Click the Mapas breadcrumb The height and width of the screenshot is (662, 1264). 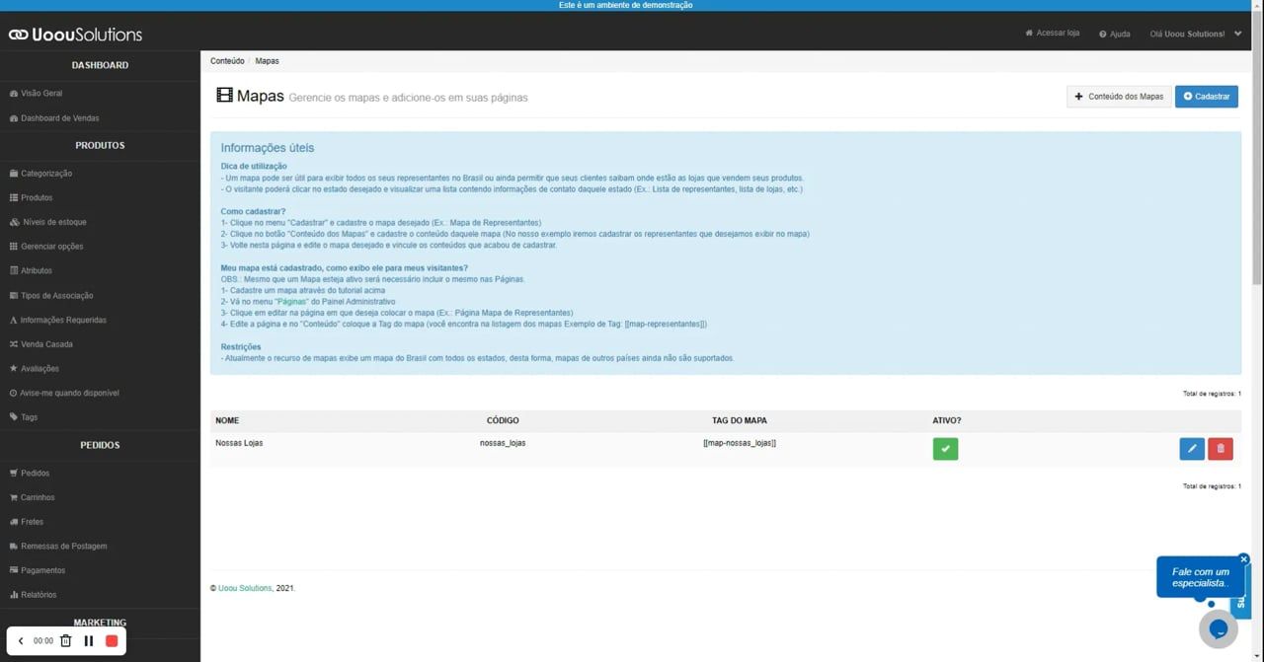click(267, 61)
